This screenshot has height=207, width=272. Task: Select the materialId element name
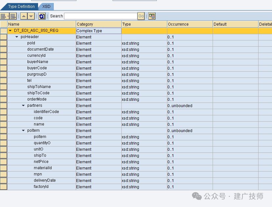(x=43, y=168)
